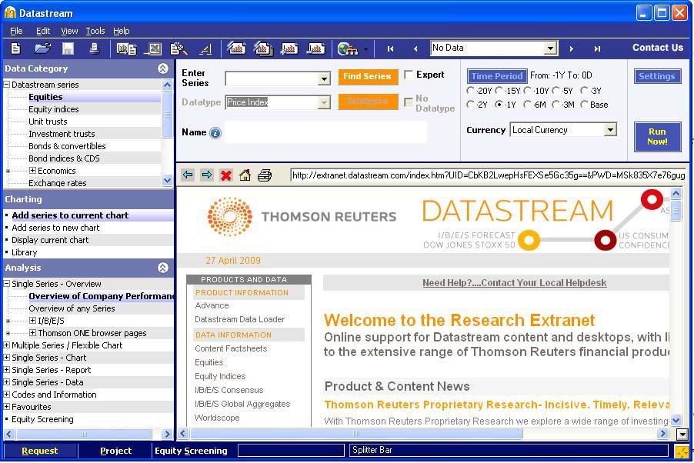The height and width of the screenshot is (463, 694).
Task: Open the Local Currency dropdown
Action: pos(610,130)
